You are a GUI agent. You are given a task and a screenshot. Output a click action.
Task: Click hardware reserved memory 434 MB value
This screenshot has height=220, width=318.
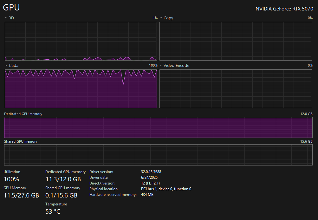[x=147, y=194]
